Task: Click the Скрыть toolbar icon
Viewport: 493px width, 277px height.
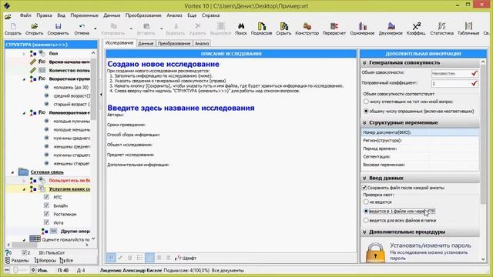Action: pos(283,26)
